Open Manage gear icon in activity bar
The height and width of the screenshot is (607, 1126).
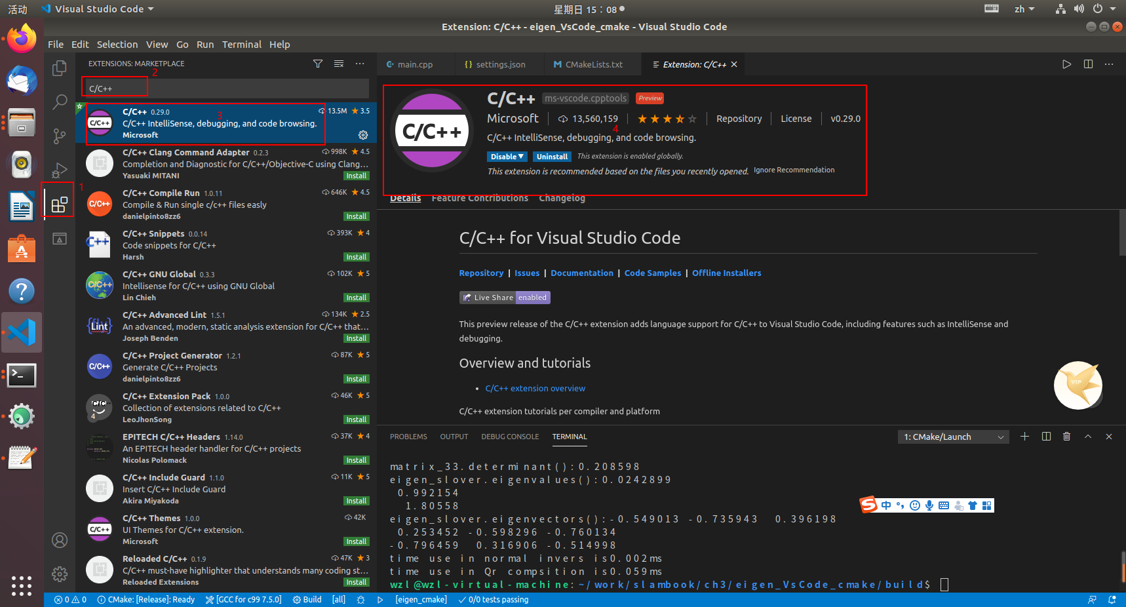(x=60, y=574)
